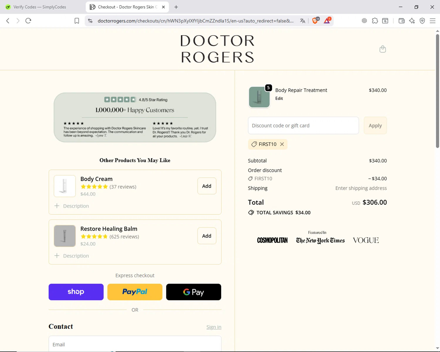Open the shopping bag cart icon
Screen dimensions: 440x352
pyautogui.click(x=383, y=49)
